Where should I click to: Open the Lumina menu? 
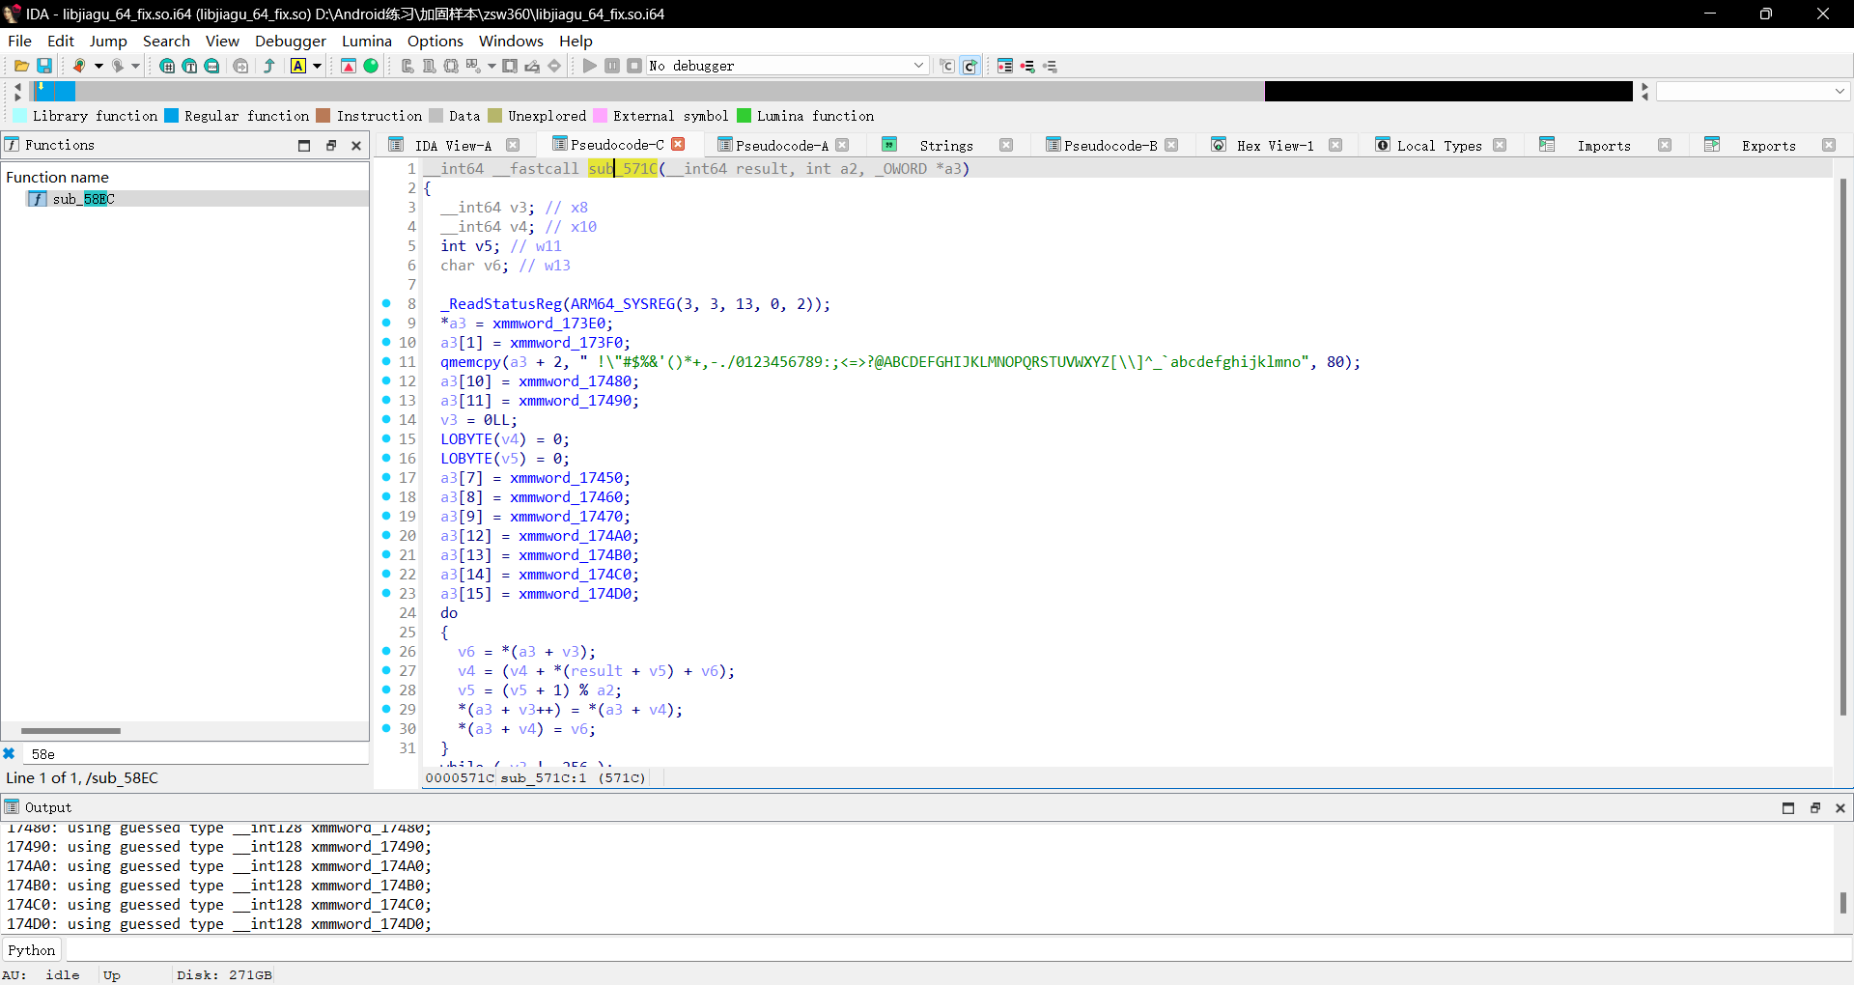[367, 41]
